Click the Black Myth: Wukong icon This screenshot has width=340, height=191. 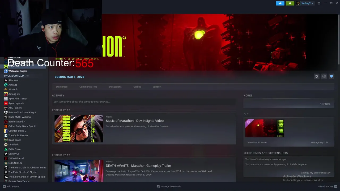tap(6, 117)
